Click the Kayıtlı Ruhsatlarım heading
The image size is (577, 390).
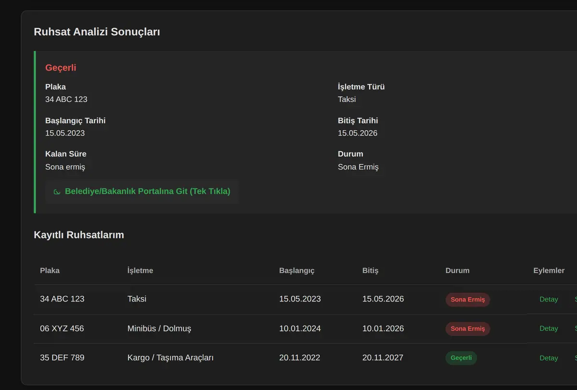[x=79, y=235]
